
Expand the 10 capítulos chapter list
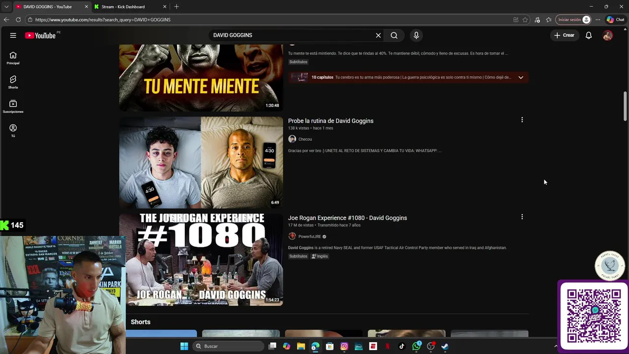coord(520,77)
